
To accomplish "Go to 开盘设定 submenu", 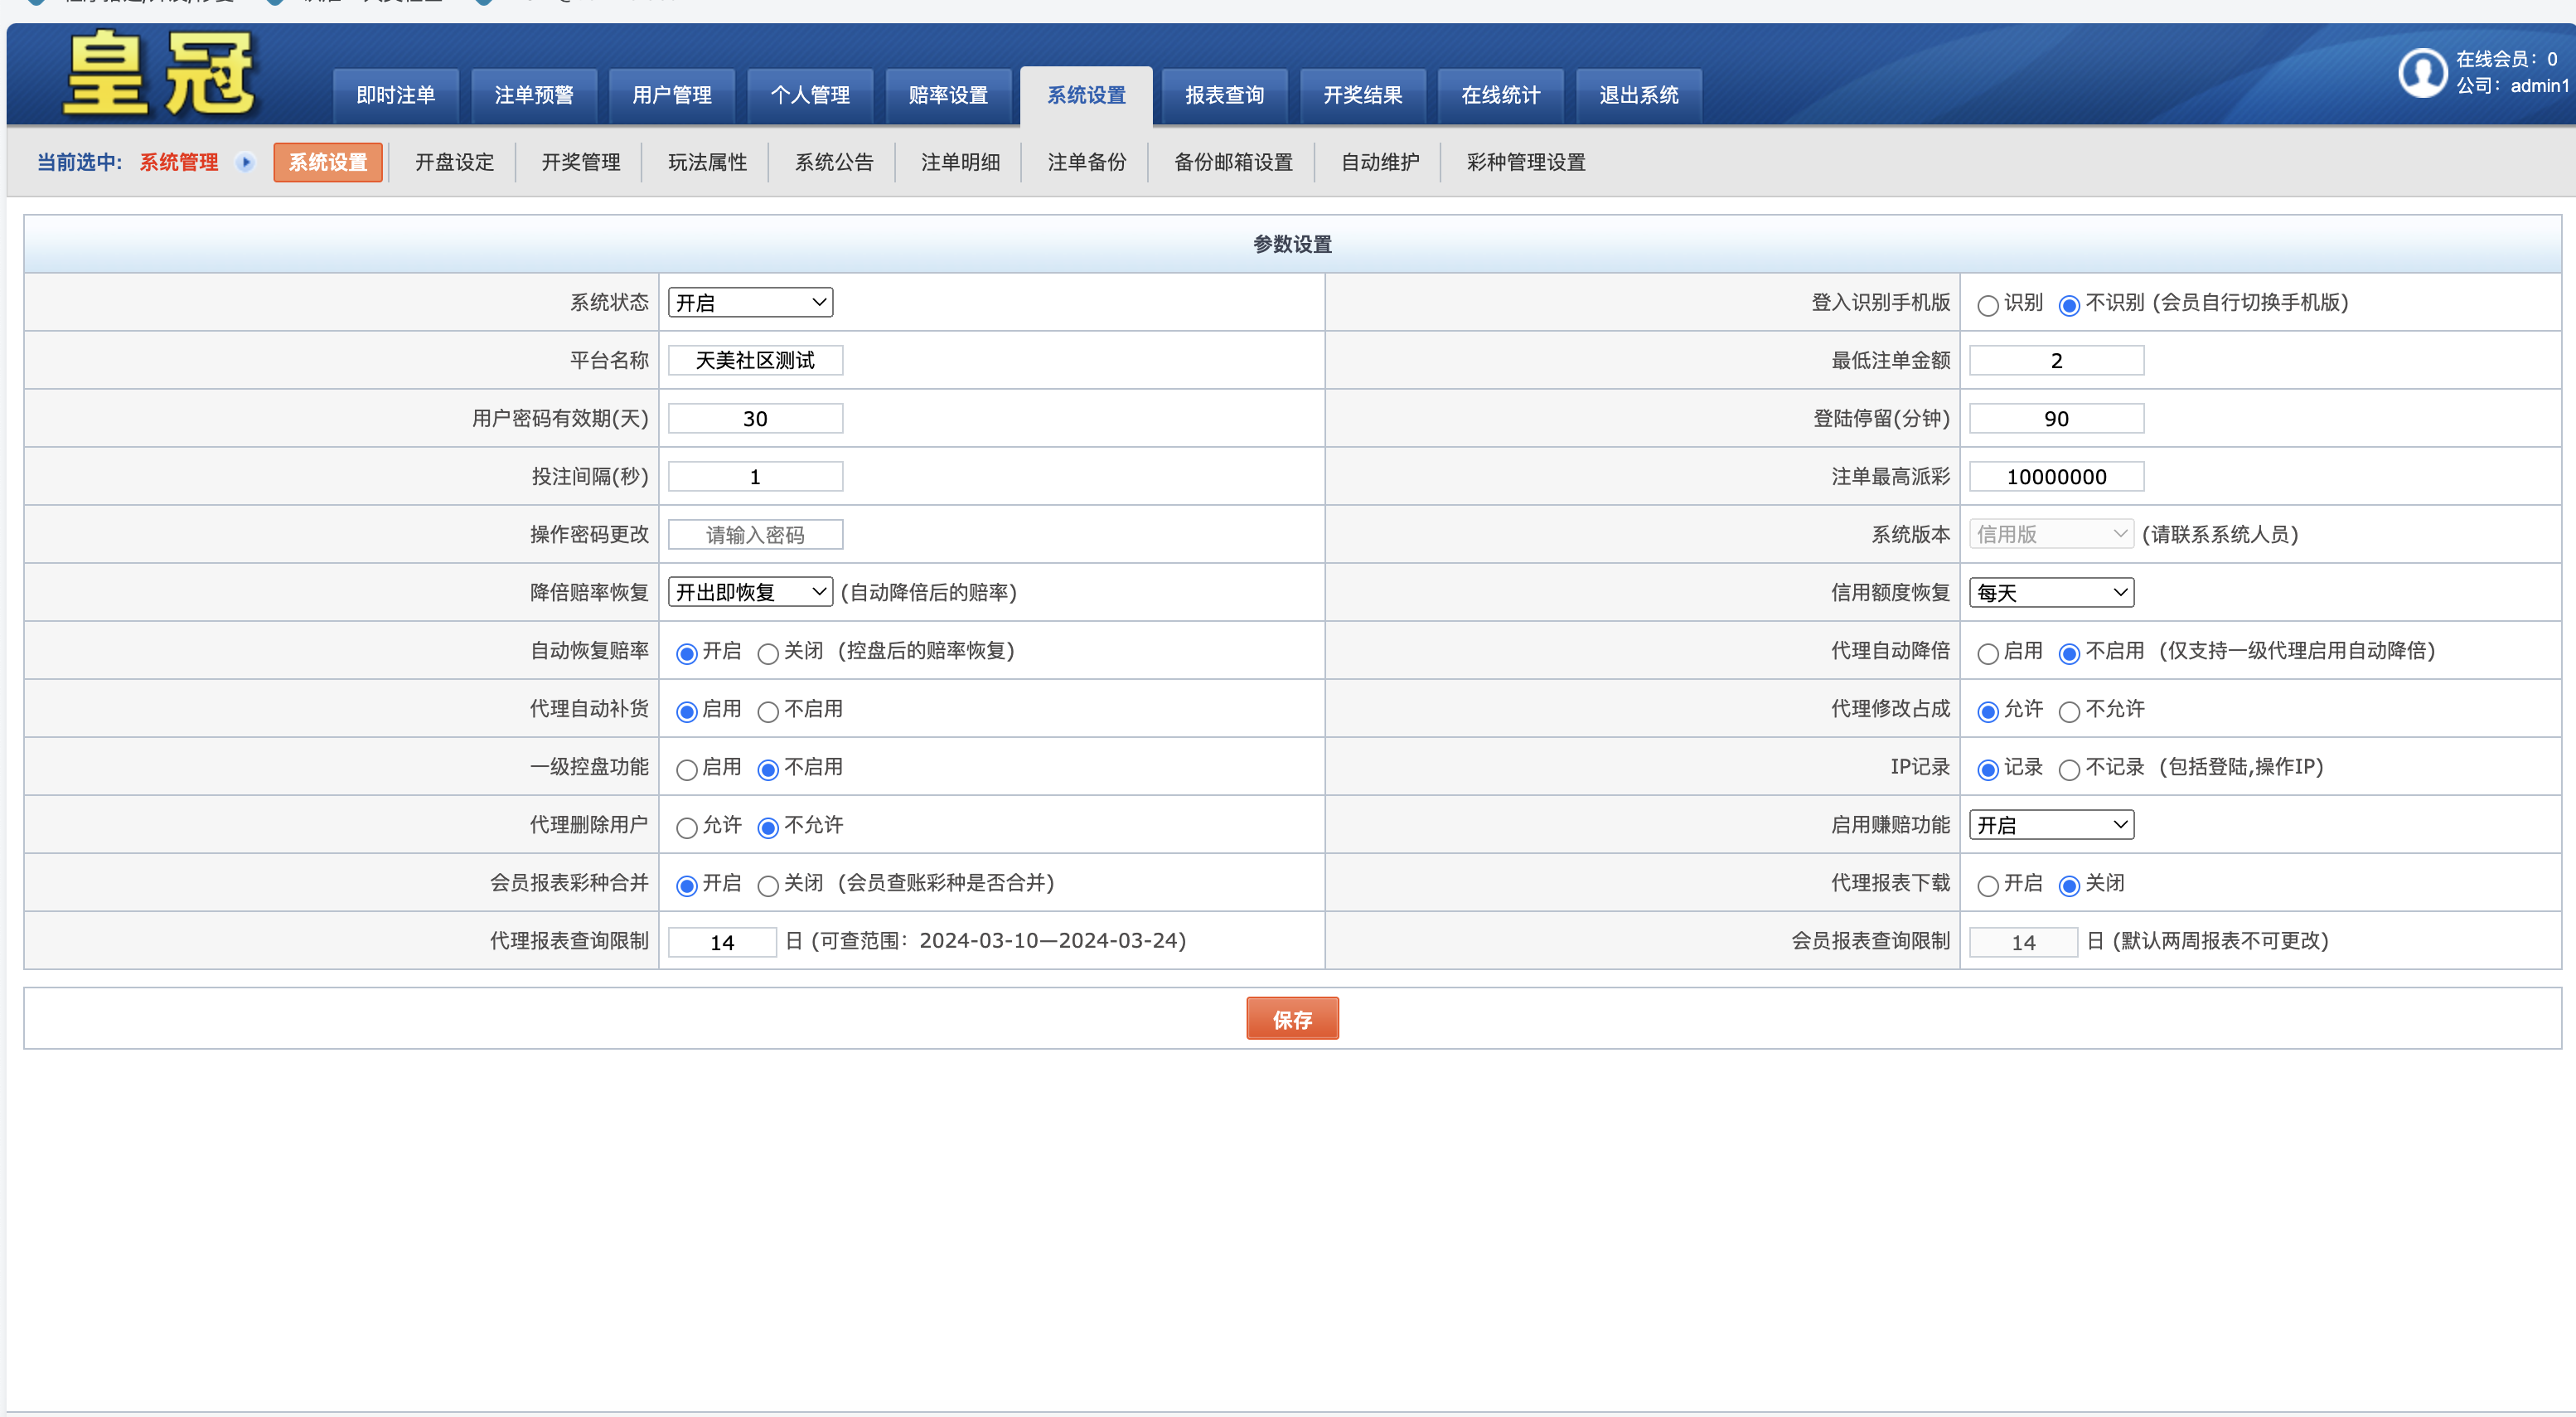I will (454, 163).
